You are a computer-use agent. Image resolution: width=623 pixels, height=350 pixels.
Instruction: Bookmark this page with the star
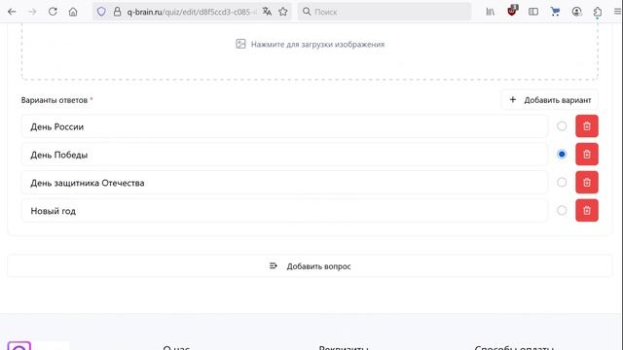[x=283, y=12]
